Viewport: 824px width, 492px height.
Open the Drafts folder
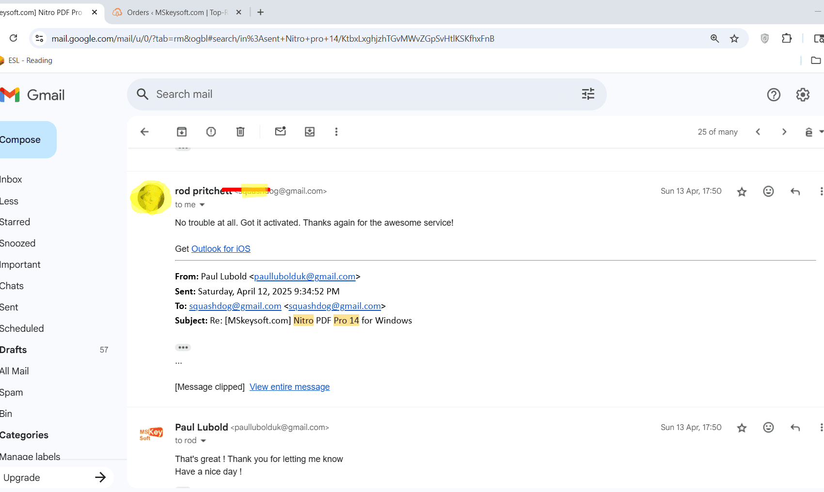click(14, 350)
